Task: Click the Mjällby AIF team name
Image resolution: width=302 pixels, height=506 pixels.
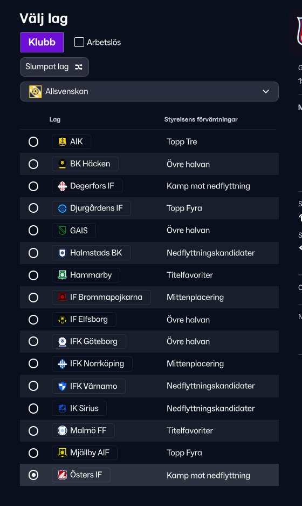Action: [90, 453]
